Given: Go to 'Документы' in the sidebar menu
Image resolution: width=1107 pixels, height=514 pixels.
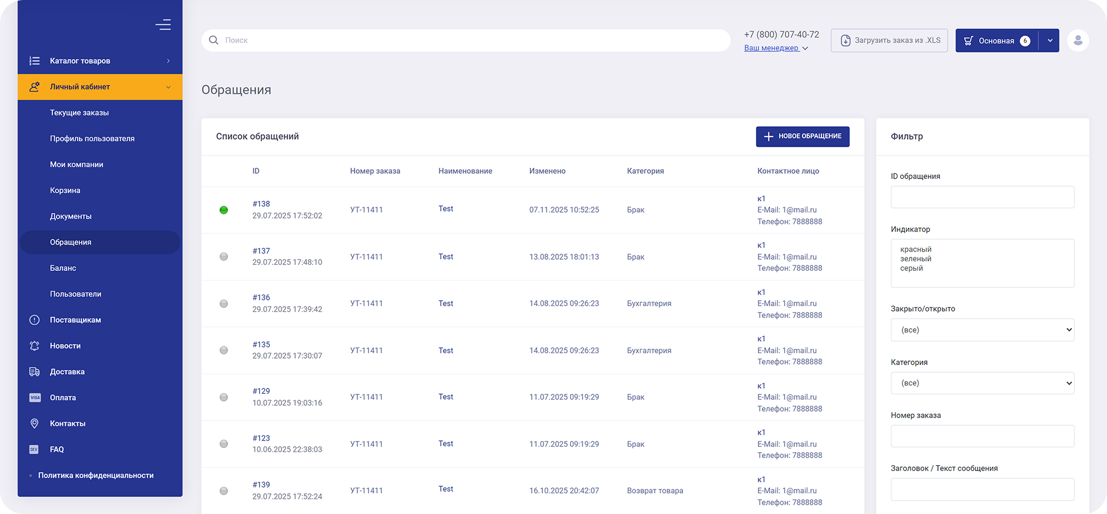Looking at the screenshot, I should pyautogui.click(x=71, y=216).
